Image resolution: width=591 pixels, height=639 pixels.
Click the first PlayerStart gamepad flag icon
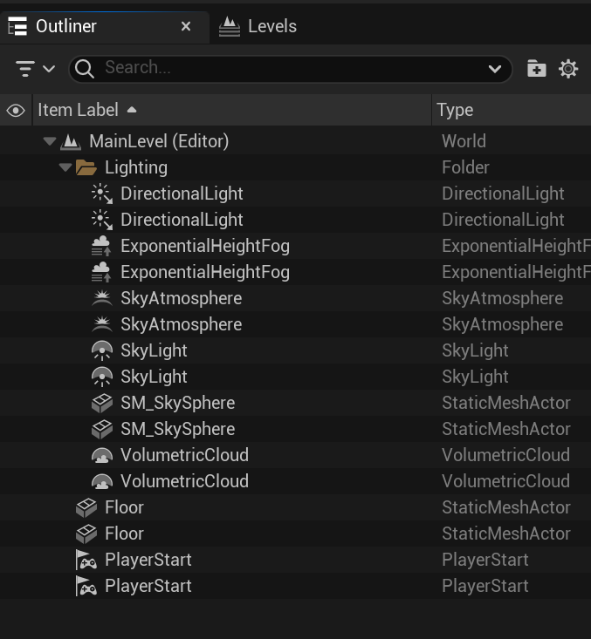(x=86, y=560)
